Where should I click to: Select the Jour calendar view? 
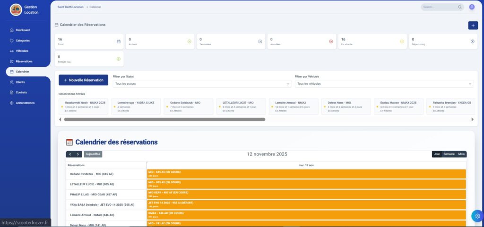[x=437, y=154]
